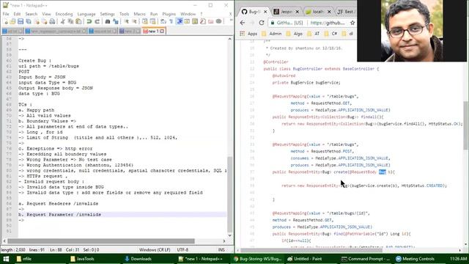Click the Open file icon in Notepad++
This screenshot has height=264, width=469.
pos(12,21)
